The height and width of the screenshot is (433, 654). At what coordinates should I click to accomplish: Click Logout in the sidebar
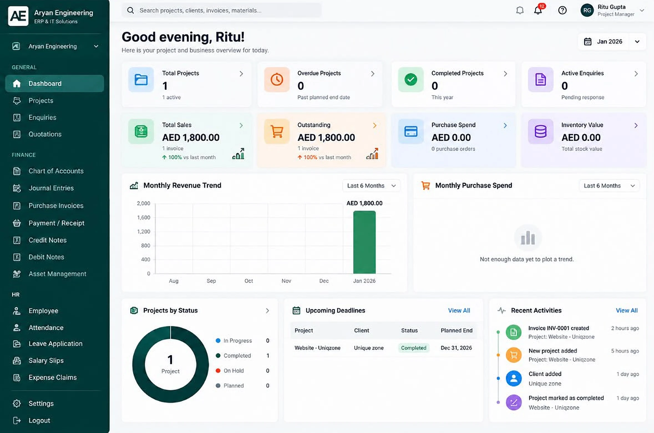coord(55,421)
